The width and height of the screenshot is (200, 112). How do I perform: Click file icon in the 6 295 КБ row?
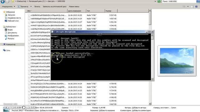click(29, 101)
